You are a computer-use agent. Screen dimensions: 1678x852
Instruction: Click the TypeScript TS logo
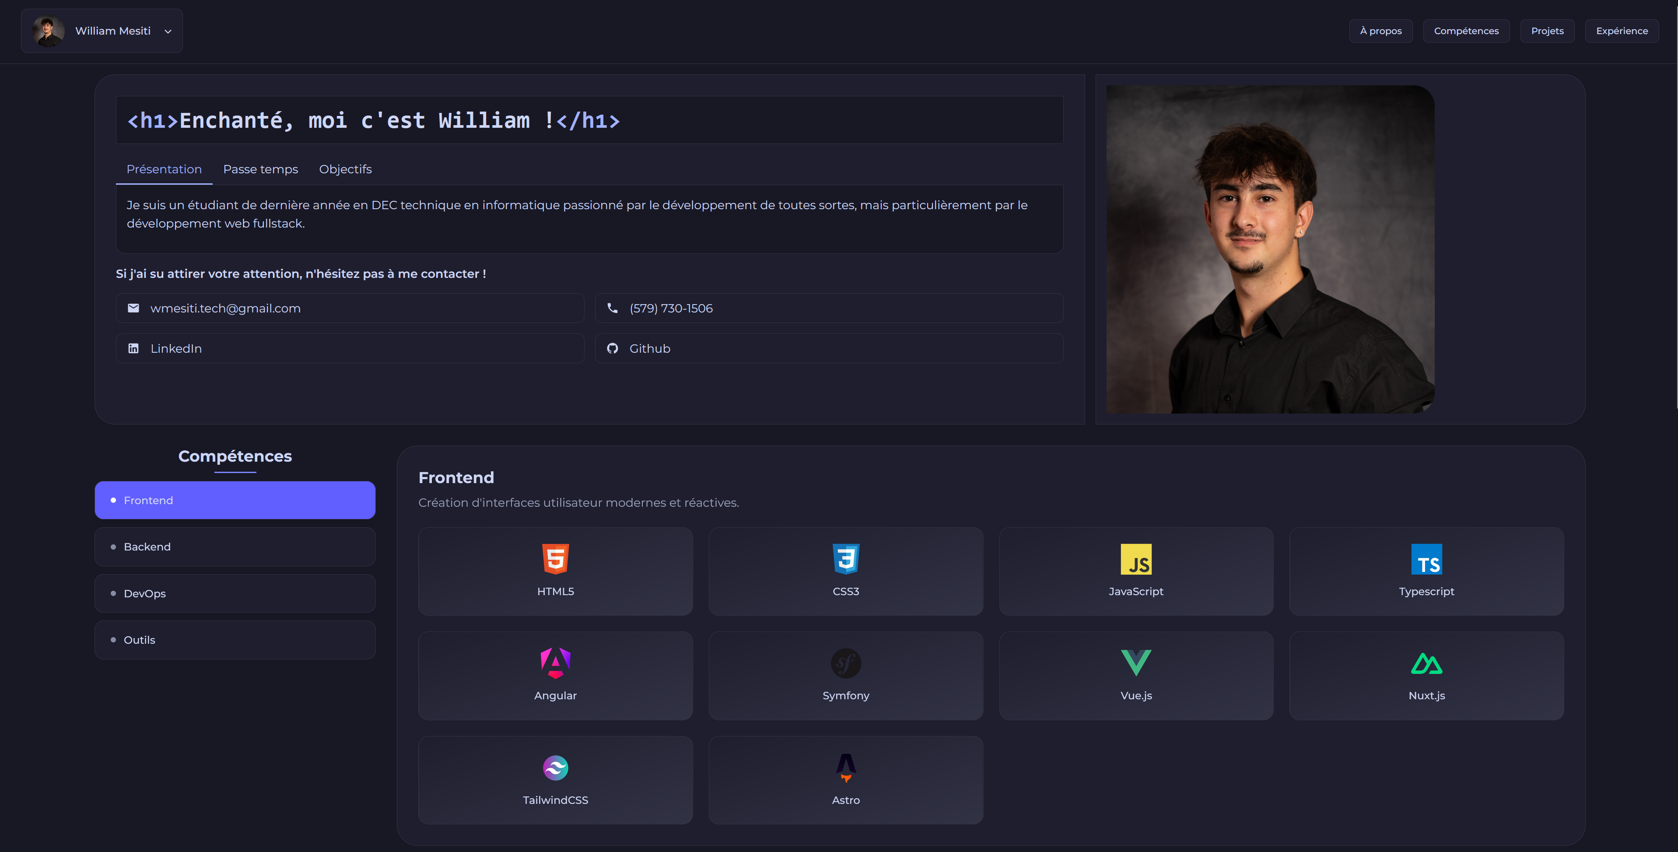click(1426, 559)
